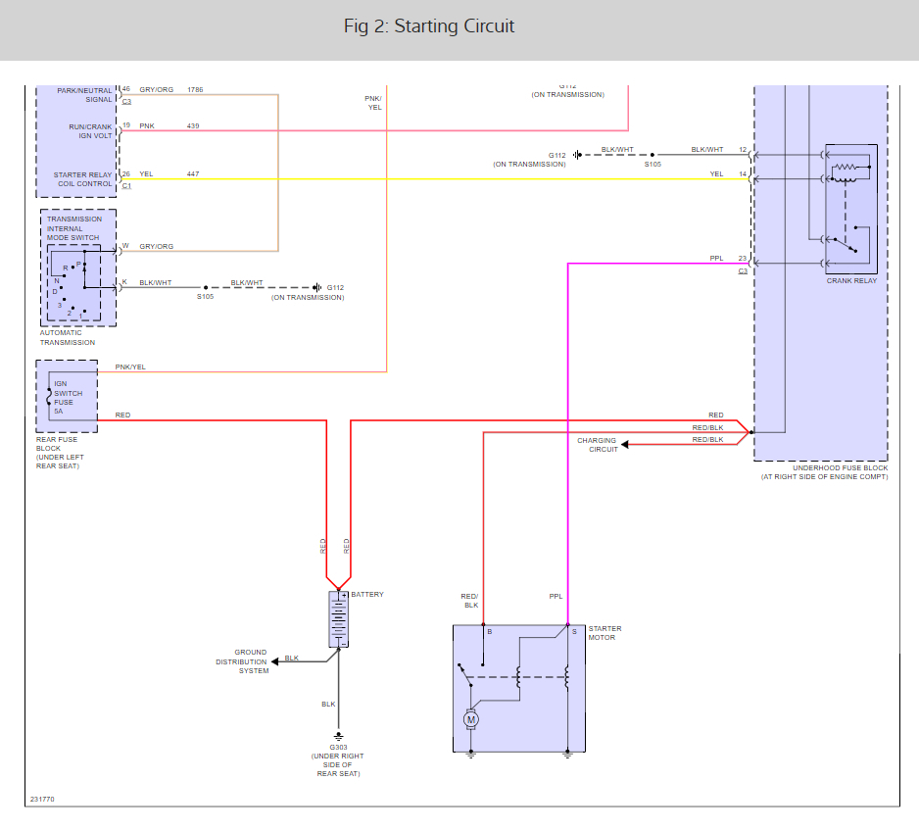
Task: Click the BATTERY label
Action: [x=367, y=595]
